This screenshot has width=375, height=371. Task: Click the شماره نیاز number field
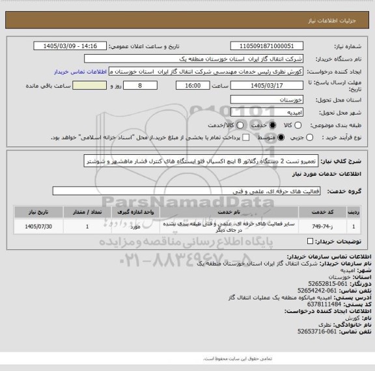point(267,46)
